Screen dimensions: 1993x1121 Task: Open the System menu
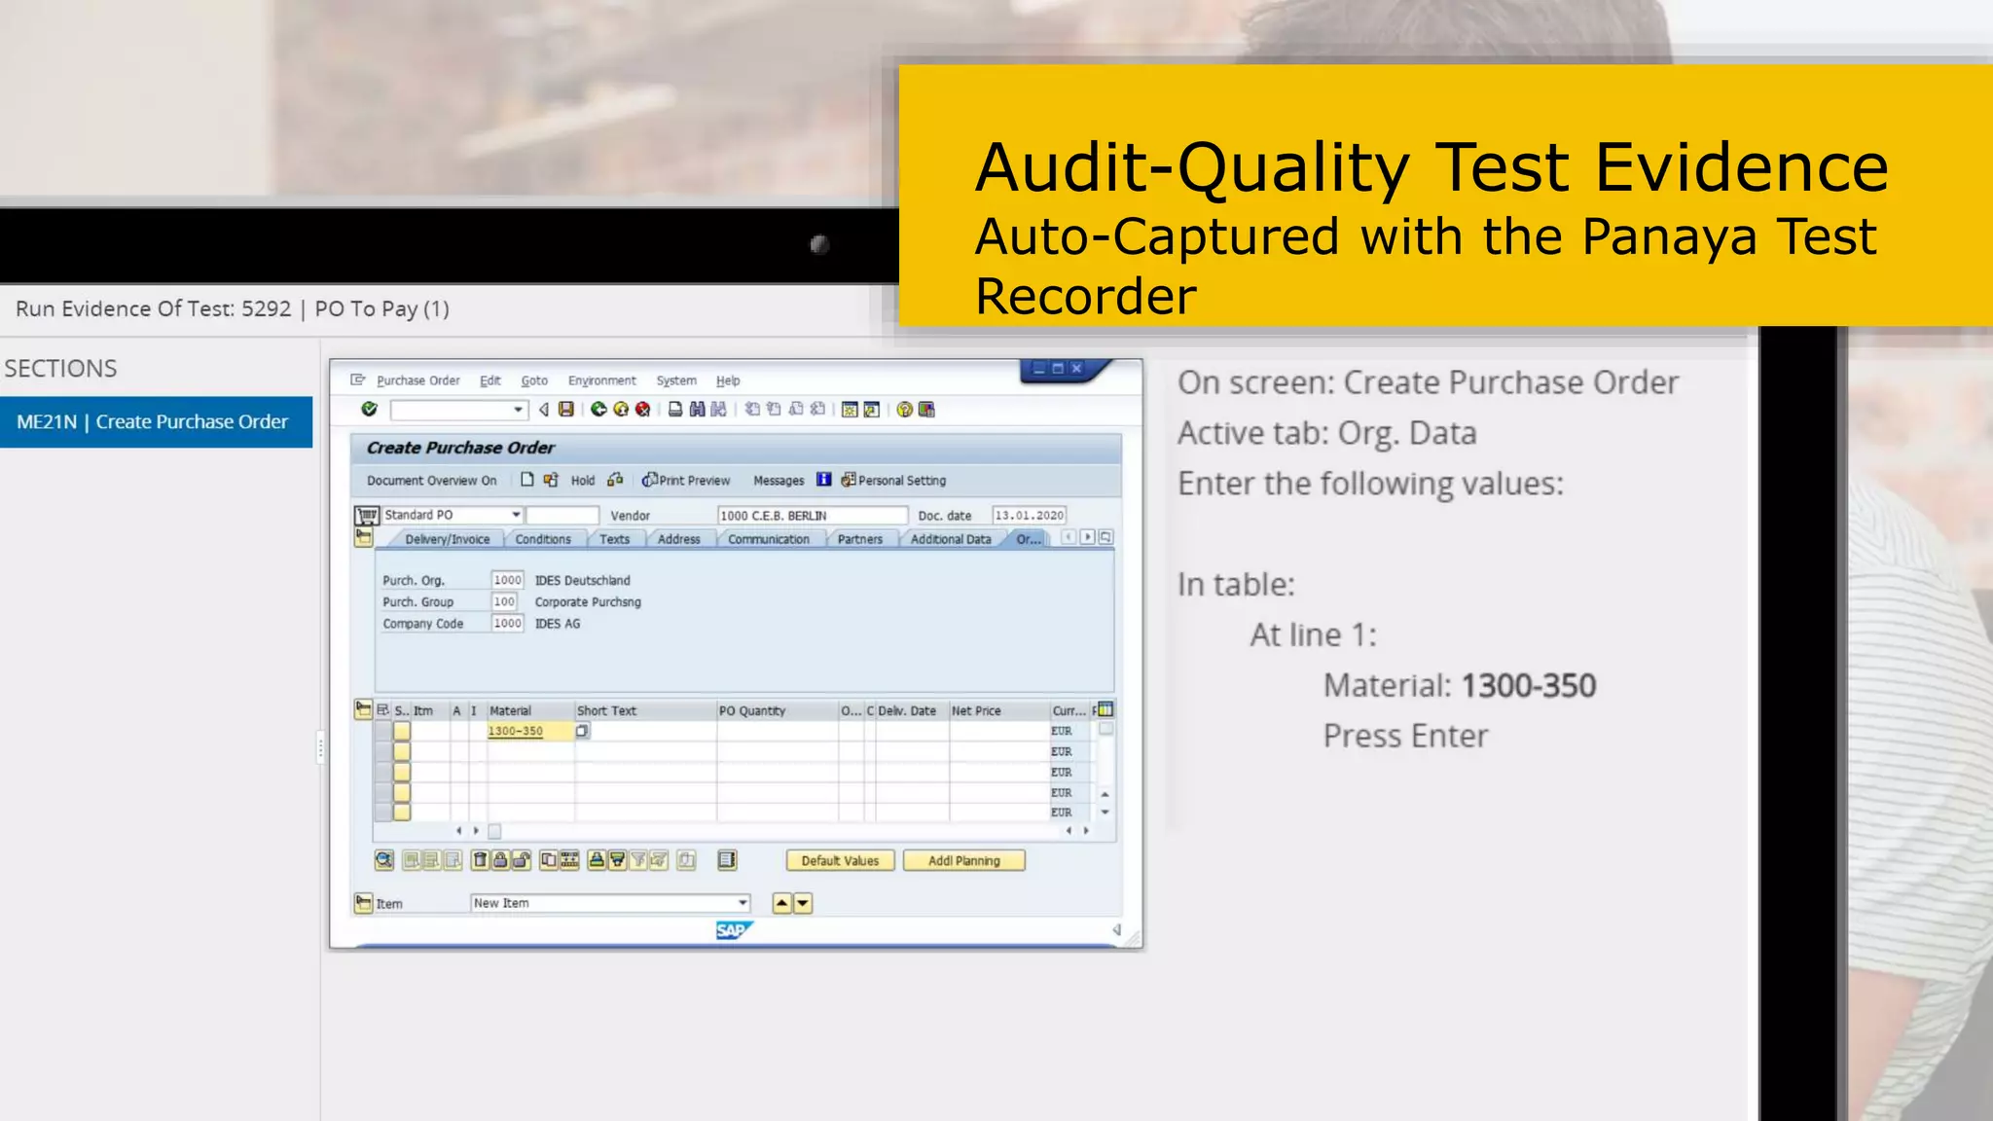(676, 380)
